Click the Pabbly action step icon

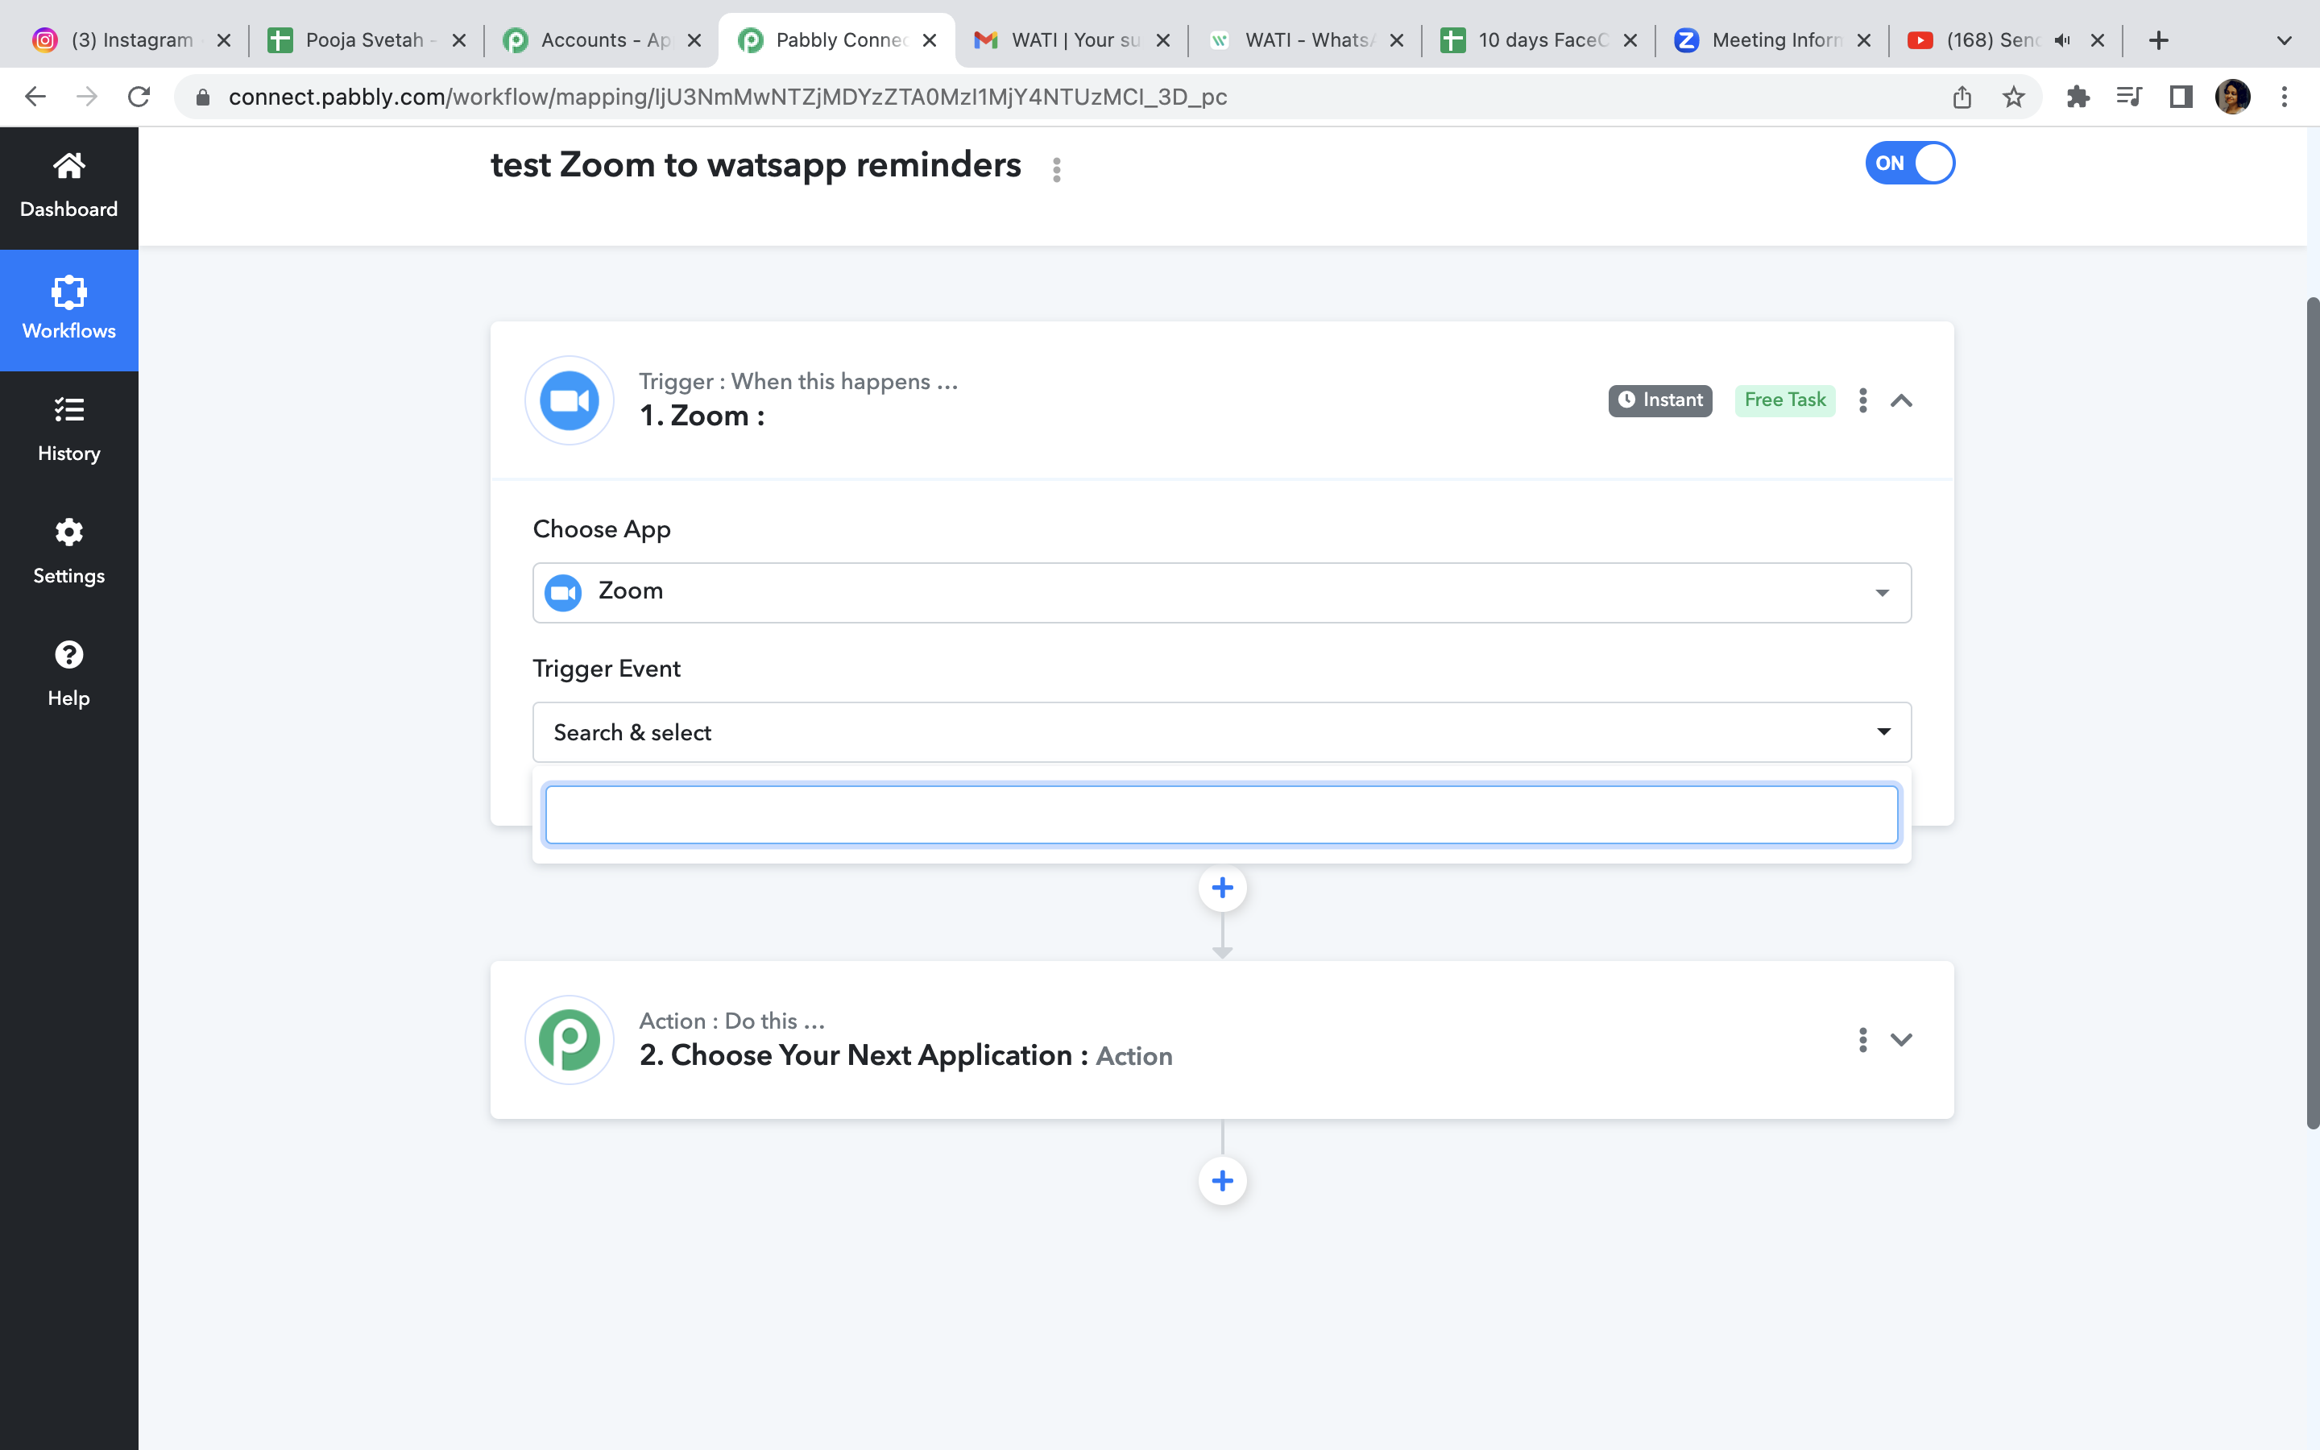pos(570,1039)
